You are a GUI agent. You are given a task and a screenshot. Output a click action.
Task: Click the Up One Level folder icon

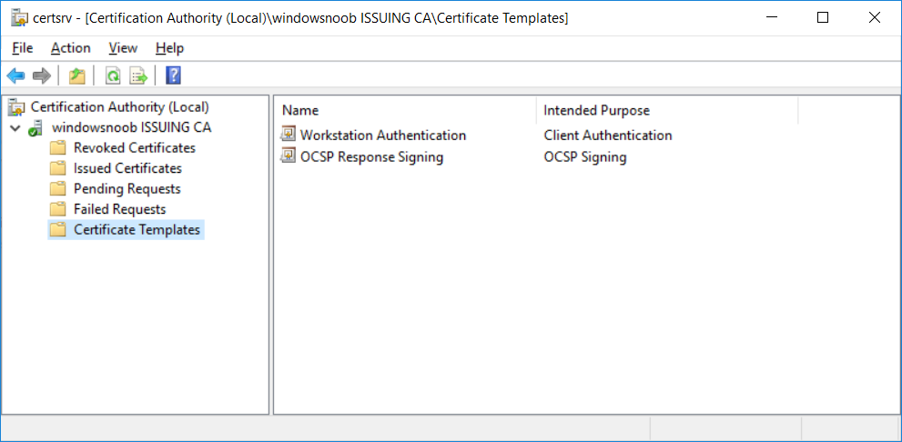[77, 75]
